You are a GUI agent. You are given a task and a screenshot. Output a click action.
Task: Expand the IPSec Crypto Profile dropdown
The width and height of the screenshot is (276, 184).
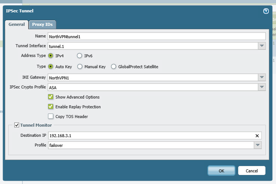262,87
